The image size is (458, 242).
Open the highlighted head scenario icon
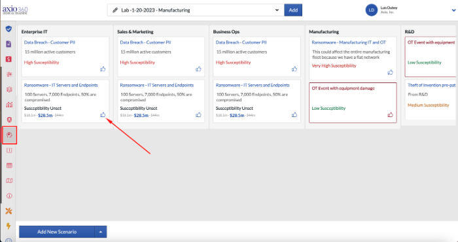[x=9, y=135]
